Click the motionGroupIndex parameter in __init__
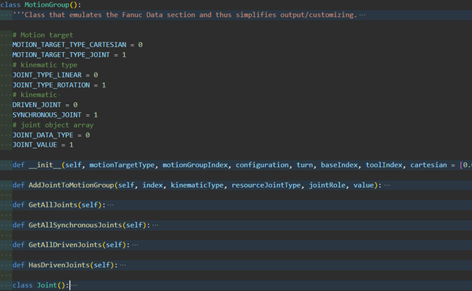Viewport: 472px width, 291px height. click(x=195, y=165)
